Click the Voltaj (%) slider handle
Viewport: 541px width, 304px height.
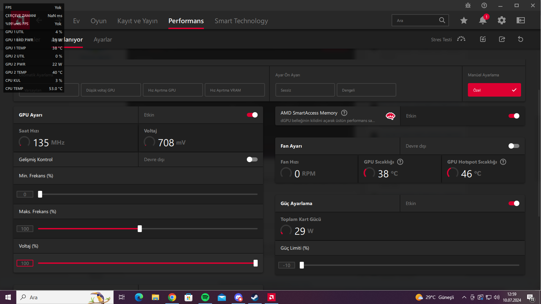point(256,263)
